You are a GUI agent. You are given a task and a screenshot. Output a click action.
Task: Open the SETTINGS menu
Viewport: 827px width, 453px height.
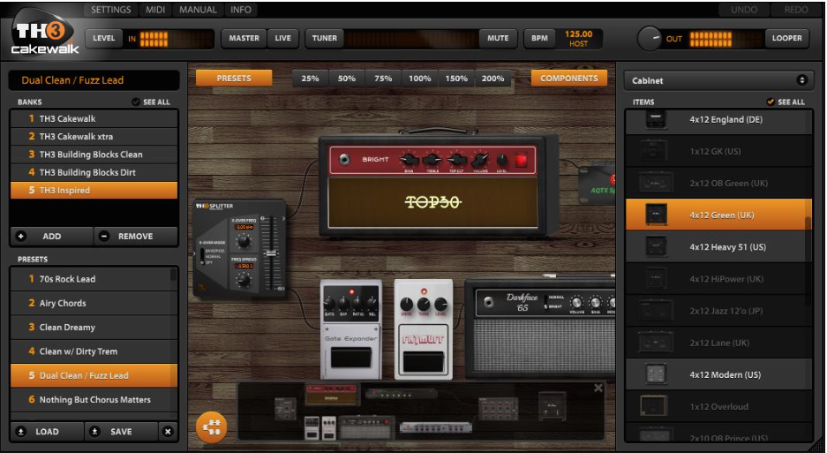pos(110,10)
